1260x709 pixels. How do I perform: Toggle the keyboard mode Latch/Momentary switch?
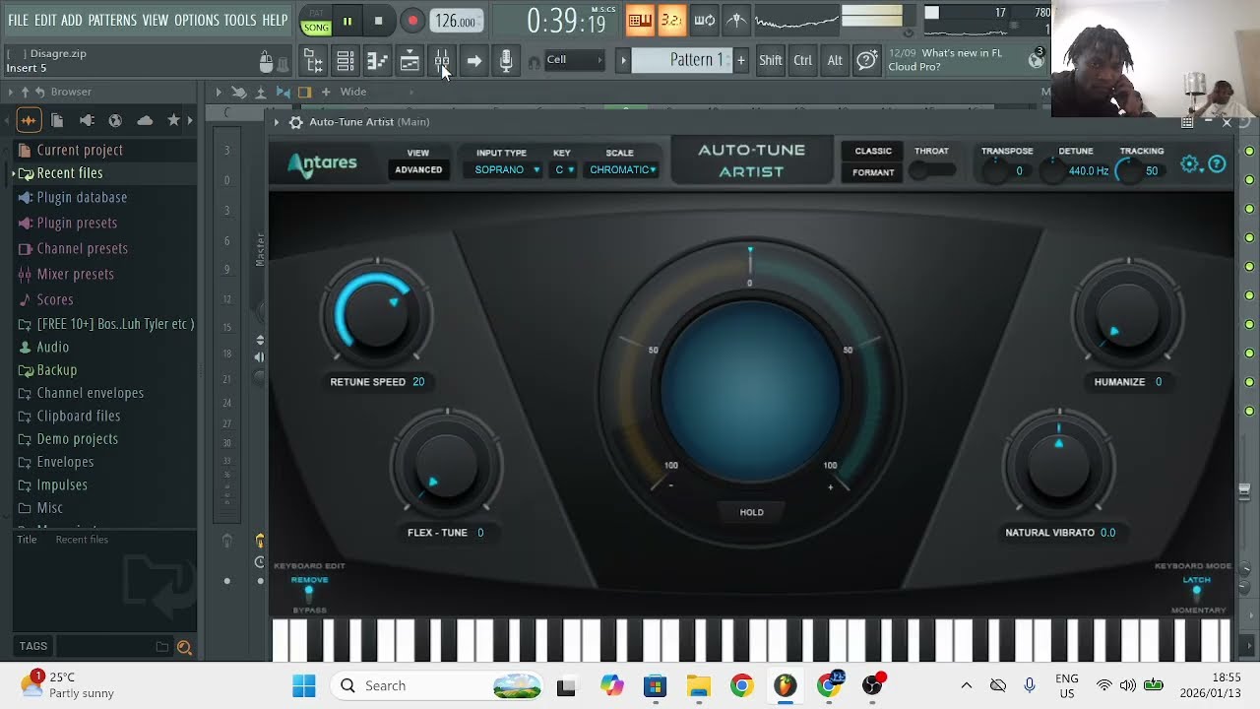click(1197, 594)
